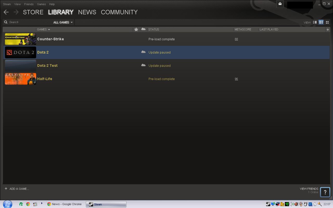Click the disconnected network tray icon
Screen dimensions: 333x208
pos(278,204)
